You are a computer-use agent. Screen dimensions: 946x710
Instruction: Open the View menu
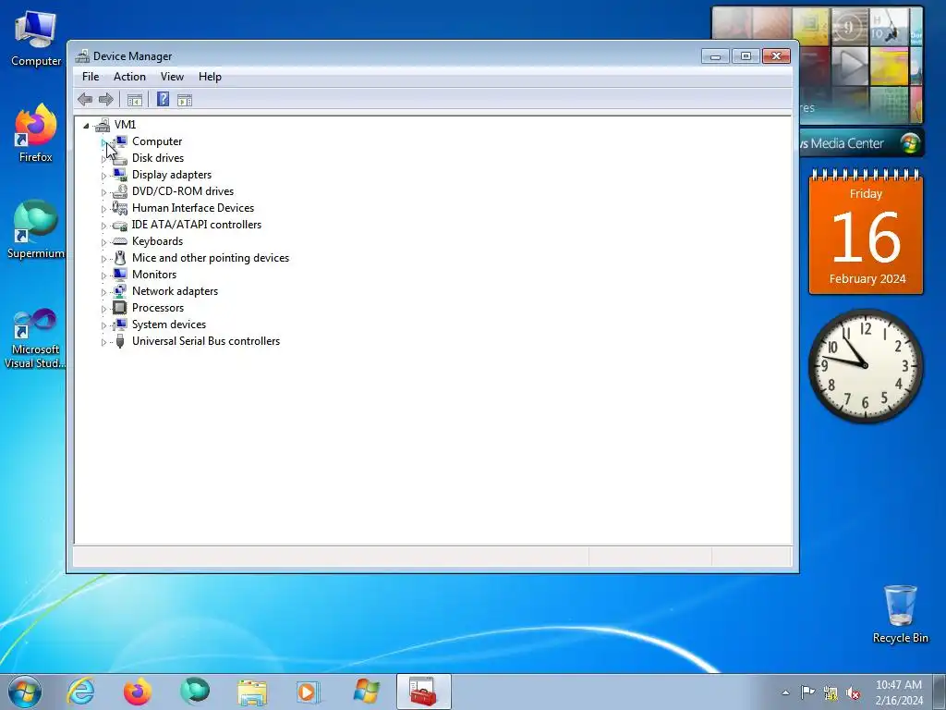coord(172,77)
